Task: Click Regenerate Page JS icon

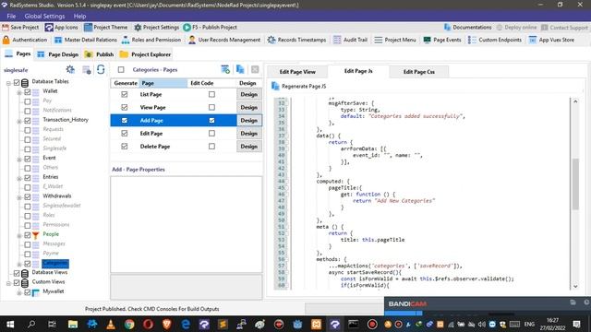Action: (x=275, y=86)
